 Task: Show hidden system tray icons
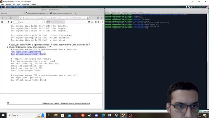tap(169, 115)
